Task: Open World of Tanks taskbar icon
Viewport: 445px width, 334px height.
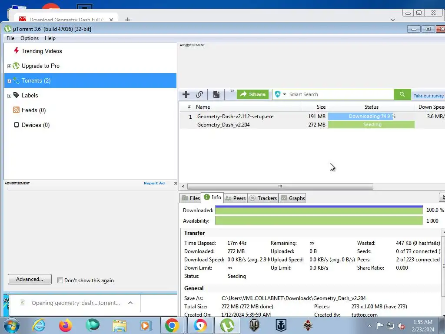Action: (x=254, y=325)
